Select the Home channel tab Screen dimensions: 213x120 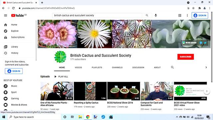tap(62, 67)
